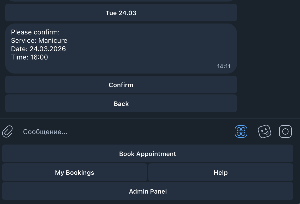Click the 'Date: 24.03.2026' text line
This screenshot has width=300, height=204.
pos(38,49)
